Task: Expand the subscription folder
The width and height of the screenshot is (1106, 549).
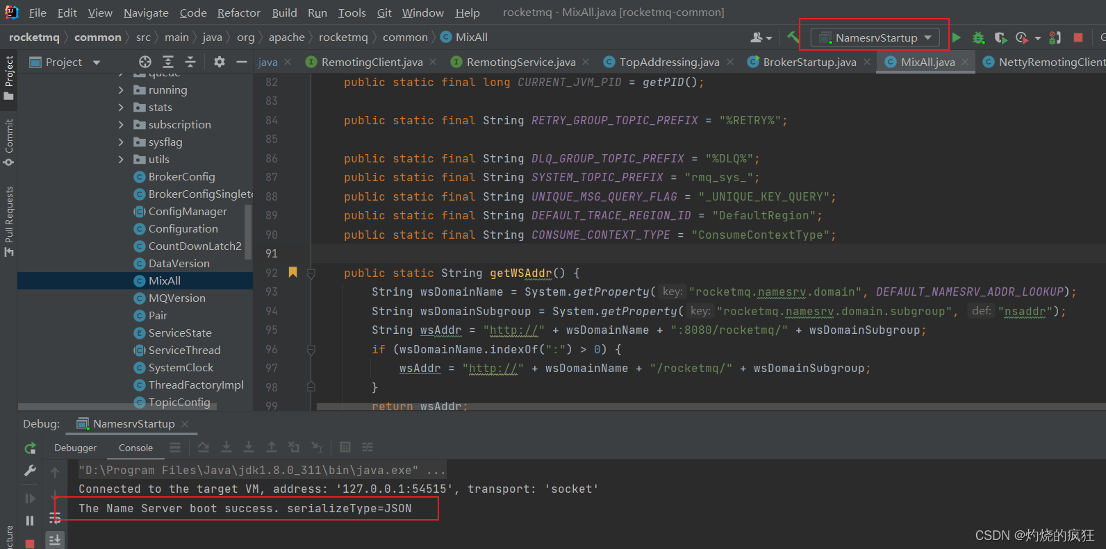Action: coord(121,125)
